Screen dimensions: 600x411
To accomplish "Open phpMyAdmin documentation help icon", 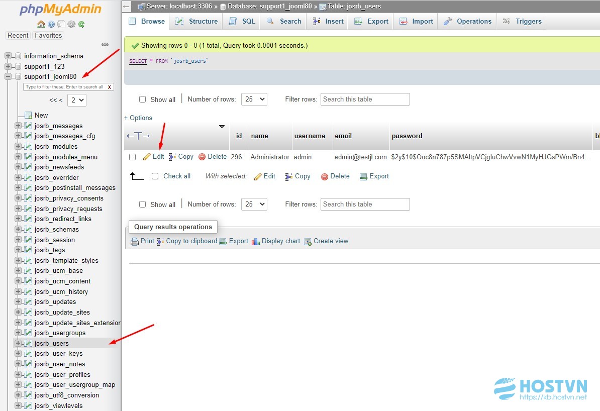I will (51, 24).
